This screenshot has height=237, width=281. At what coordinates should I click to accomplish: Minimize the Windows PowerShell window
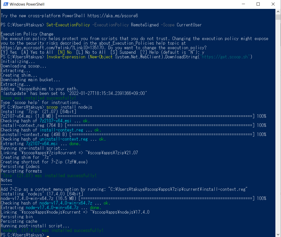[x=243, y=4]
